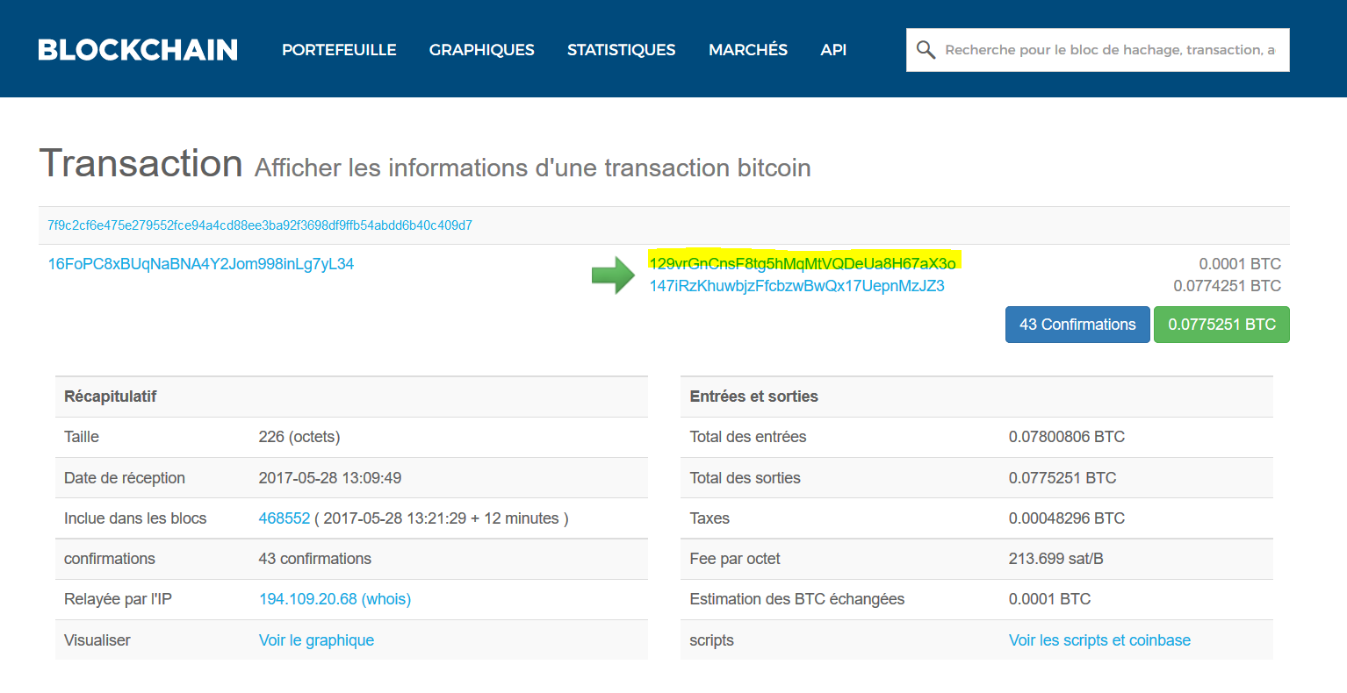Screen dimensions: 1347x693
Task: Click the 43 Confirmations button
Action: (x=1077, y=325)
